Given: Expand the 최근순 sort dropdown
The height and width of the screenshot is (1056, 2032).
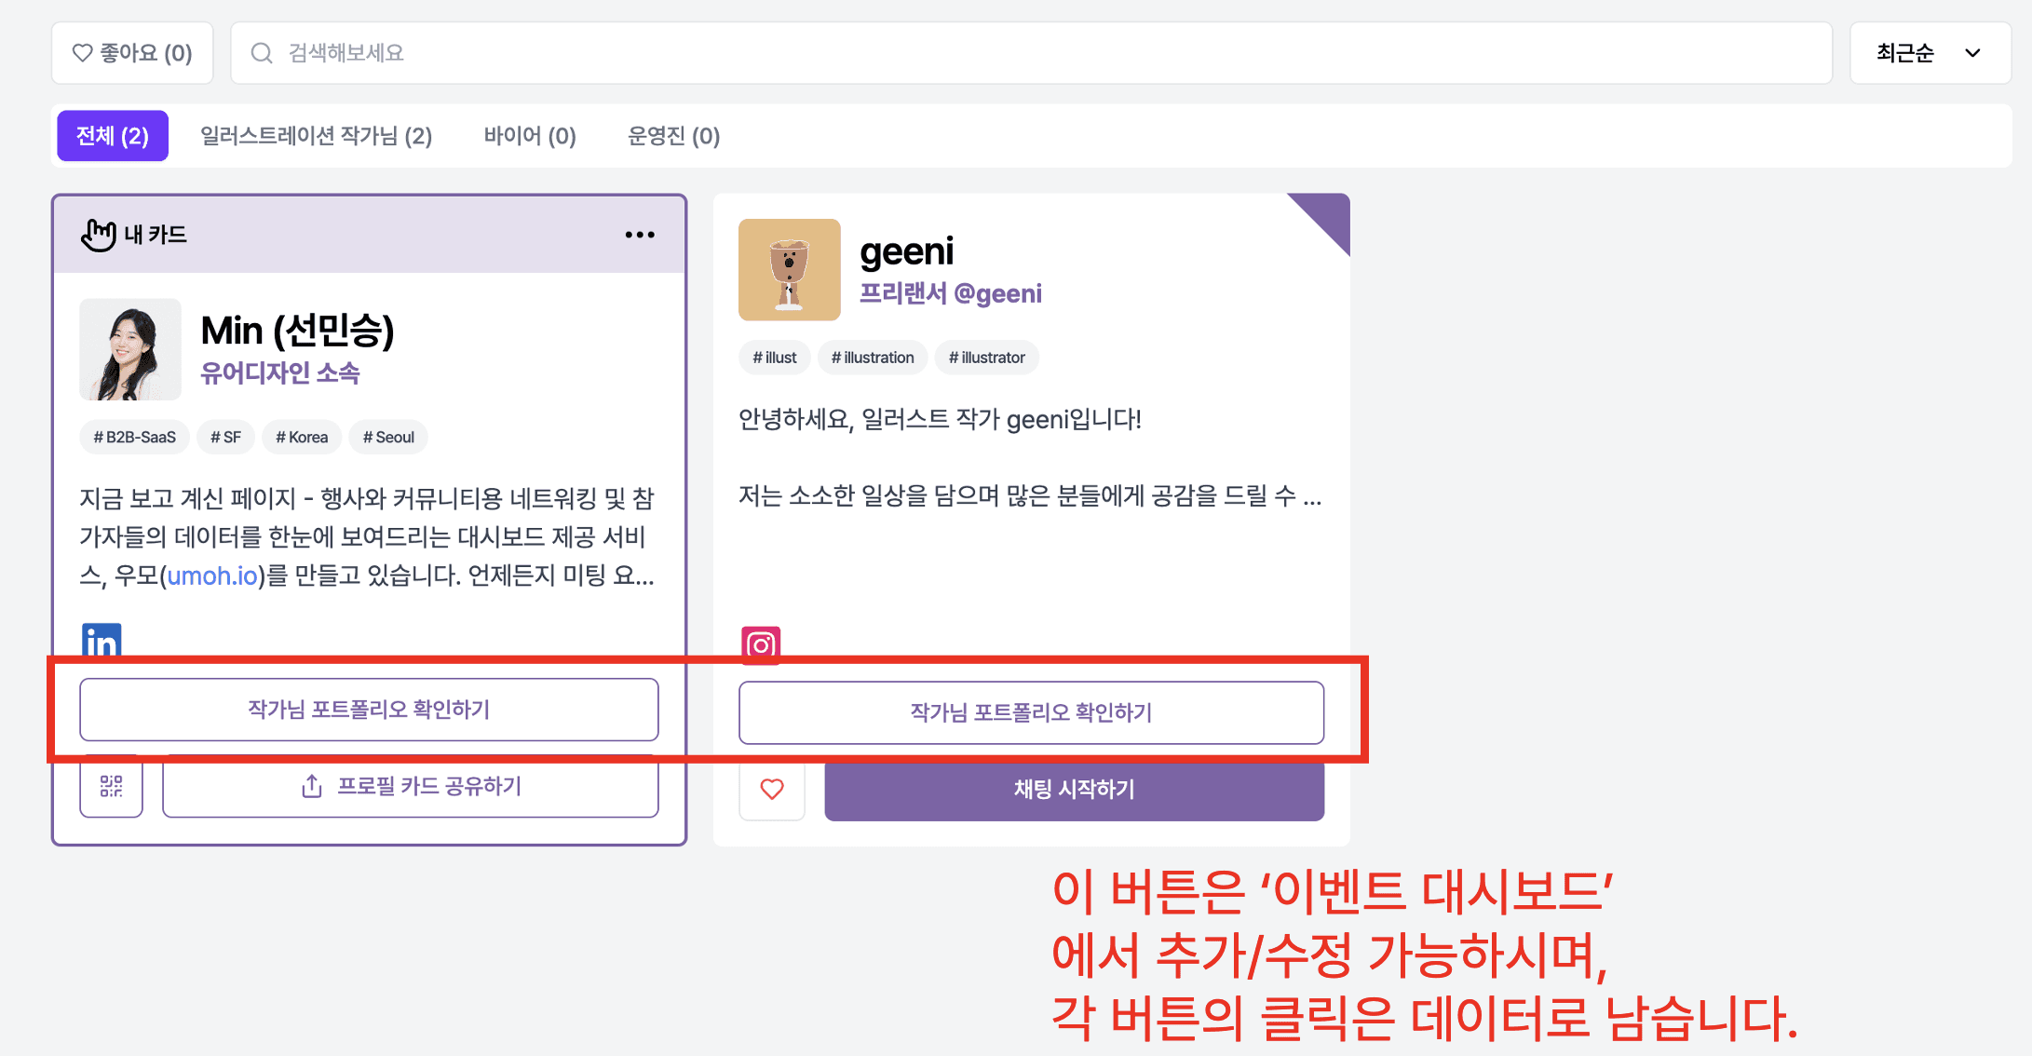Looking at the screenshot, I should (1930, 53).
